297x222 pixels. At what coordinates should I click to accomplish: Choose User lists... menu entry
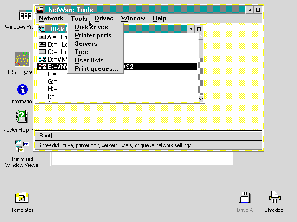pos(95,60)
